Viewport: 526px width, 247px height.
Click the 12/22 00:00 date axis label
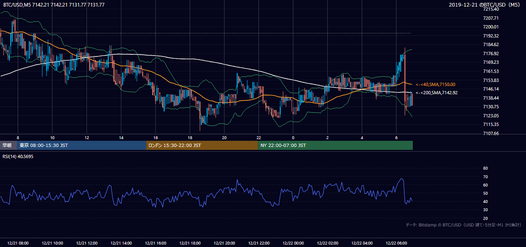293,243
